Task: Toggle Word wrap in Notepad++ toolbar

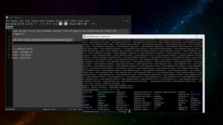Action: pyautogui.click(x=60, y=24)
